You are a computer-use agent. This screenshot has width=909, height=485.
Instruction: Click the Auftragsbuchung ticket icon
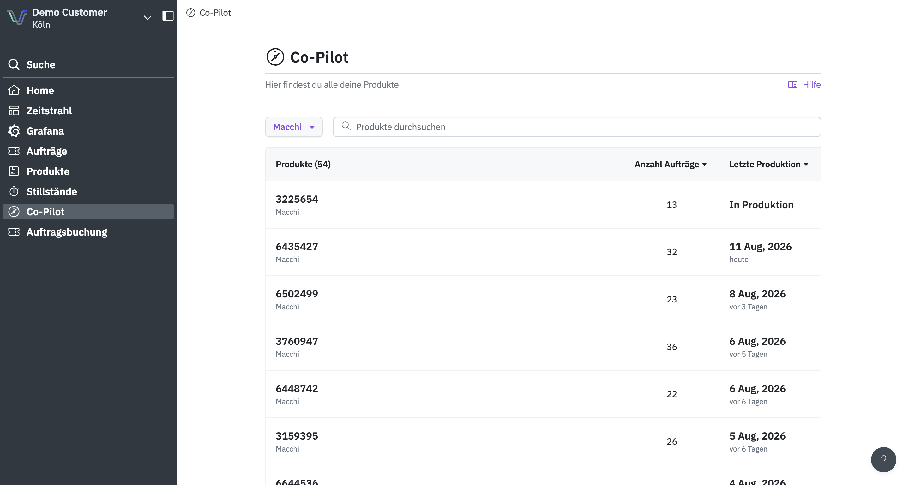pyautogui.click(x=14, y=232)
